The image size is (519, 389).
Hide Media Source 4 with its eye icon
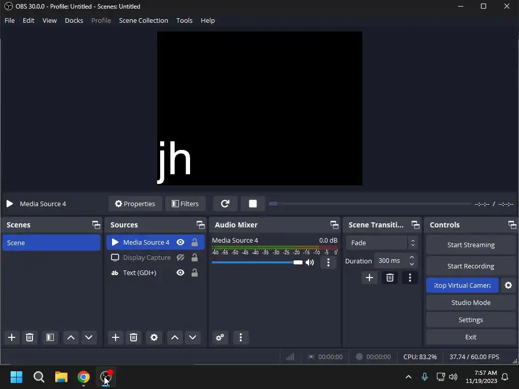click(x=180, y=243)
